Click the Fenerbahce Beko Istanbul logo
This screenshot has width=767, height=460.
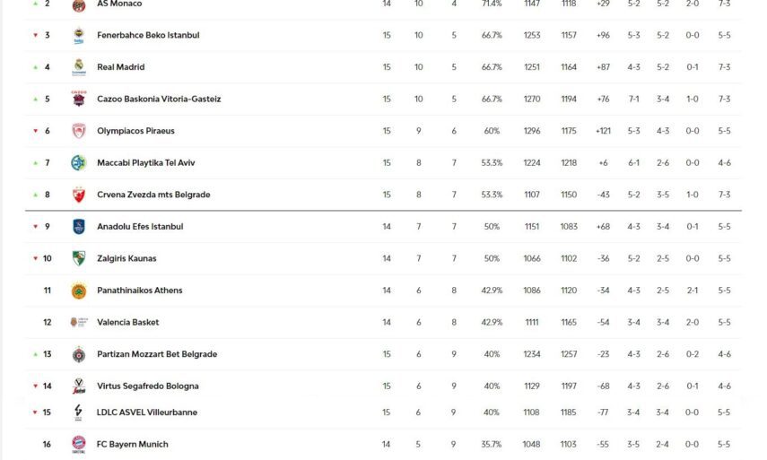click(x=79, y=36)
